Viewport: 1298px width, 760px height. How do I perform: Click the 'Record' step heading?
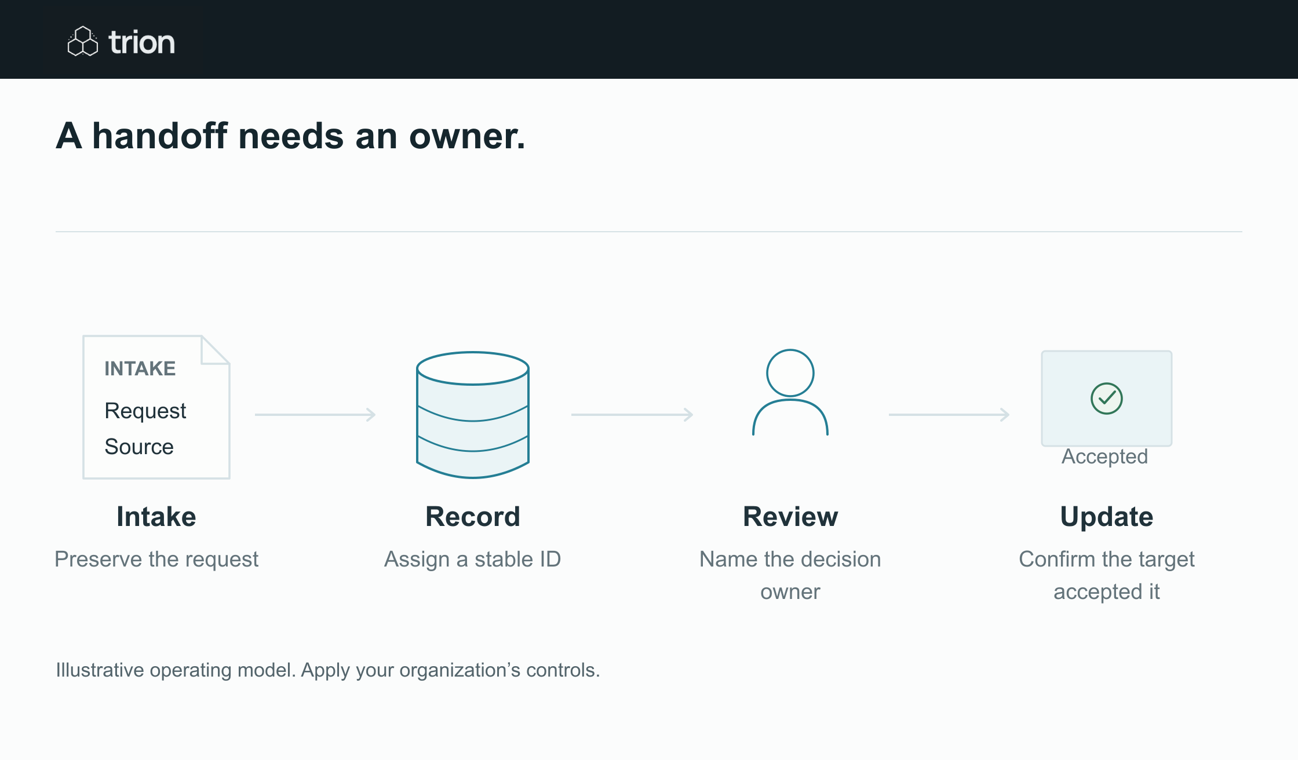click(x=473, y=516)
